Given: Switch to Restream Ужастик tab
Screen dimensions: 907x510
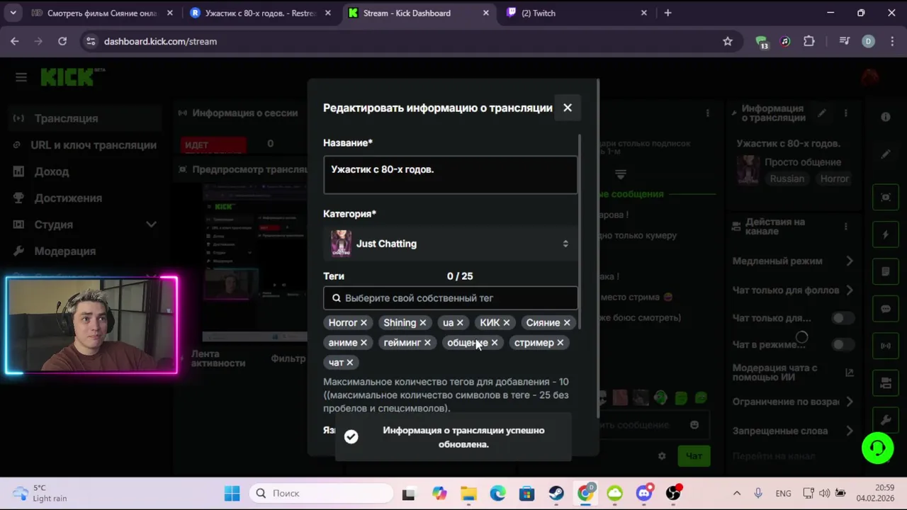Looking at the screenshot, I should tap(261, 13).
